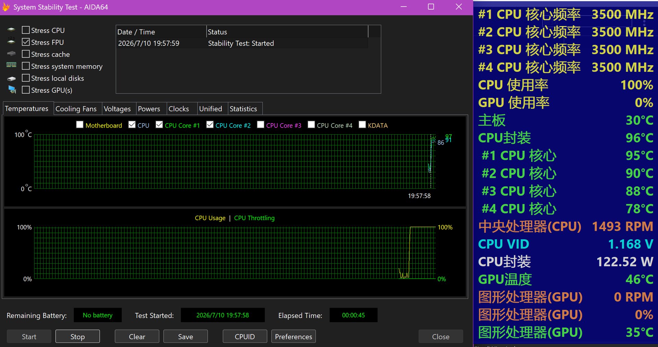Switch to the Powers tab
Image resolution: width=658 pixels, height=347 pixels.
click(151, 109)
